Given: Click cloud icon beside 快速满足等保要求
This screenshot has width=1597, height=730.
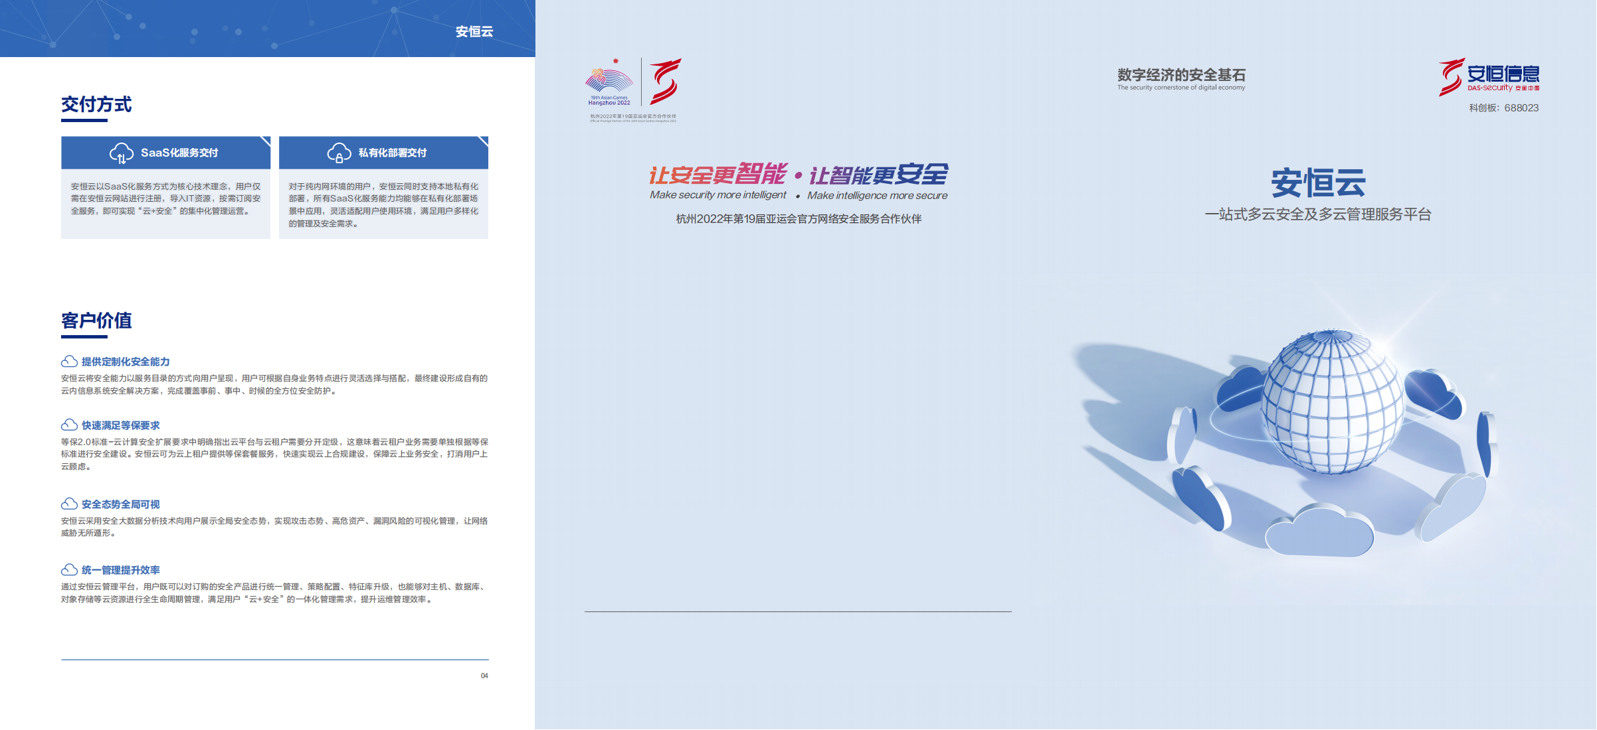Looking at the screenshot, I should (69, 425).
